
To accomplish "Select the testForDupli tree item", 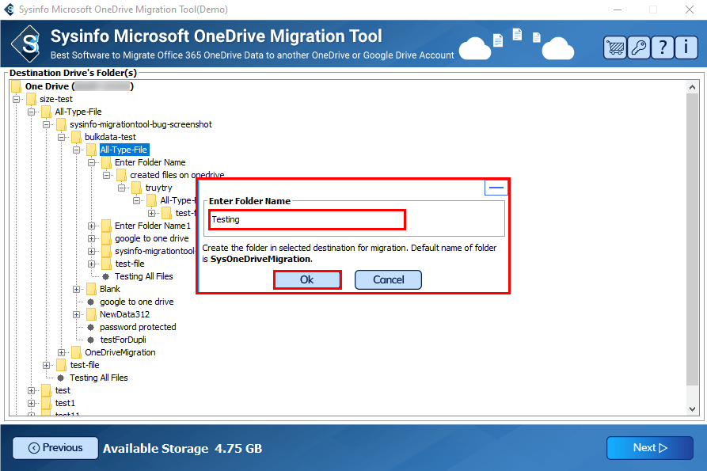I will click(123, 340).
